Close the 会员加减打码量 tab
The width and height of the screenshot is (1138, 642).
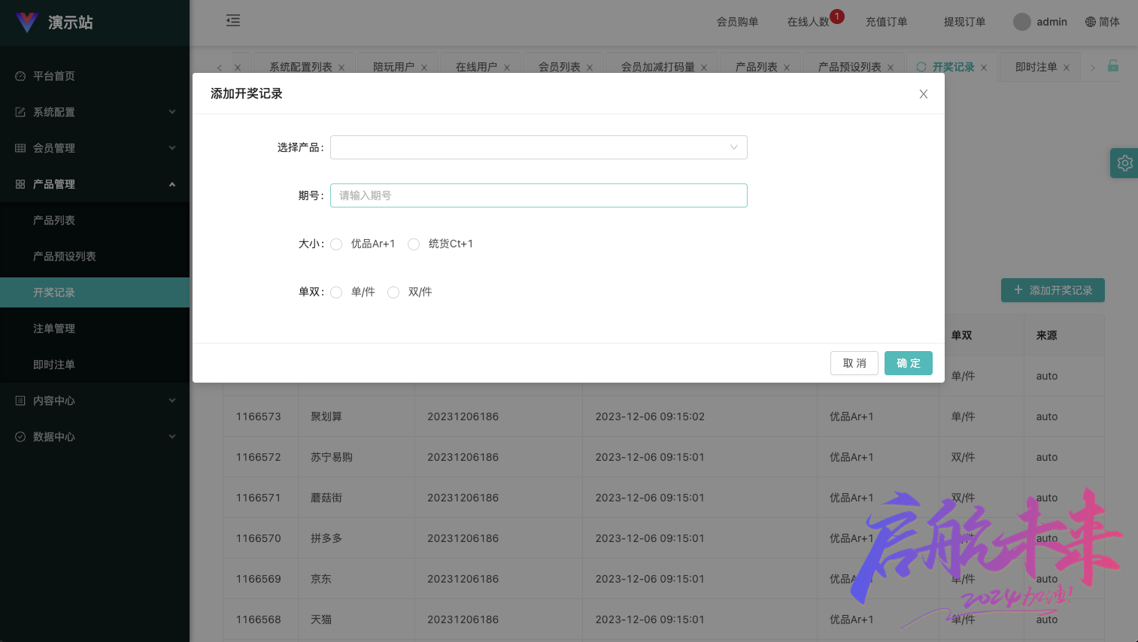(x=704, y=68)
